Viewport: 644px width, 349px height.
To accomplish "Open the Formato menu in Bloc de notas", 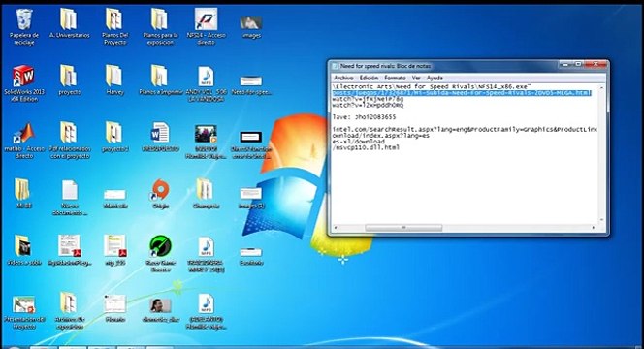I will [395, 78].
